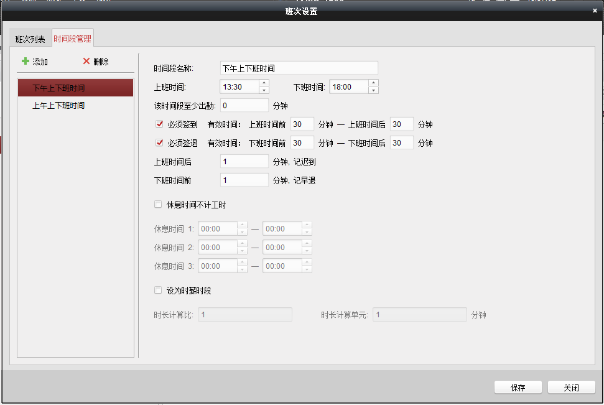Click the 该时间段至少出勤 minutes field
The width and height of the screenshot is (604, 405).
click(x=243, y=105)
